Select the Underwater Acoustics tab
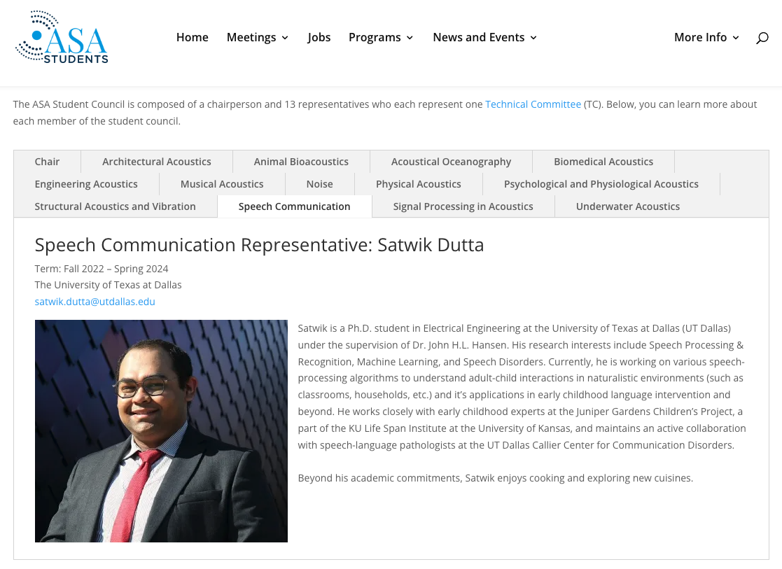Viewport: 782px width, 569px height. pos(628,206)
